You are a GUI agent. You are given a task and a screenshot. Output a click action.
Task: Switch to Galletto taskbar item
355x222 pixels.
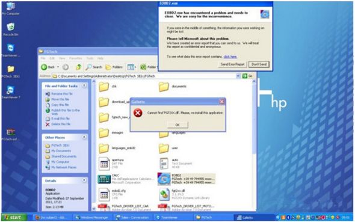[x=253, y=217]
